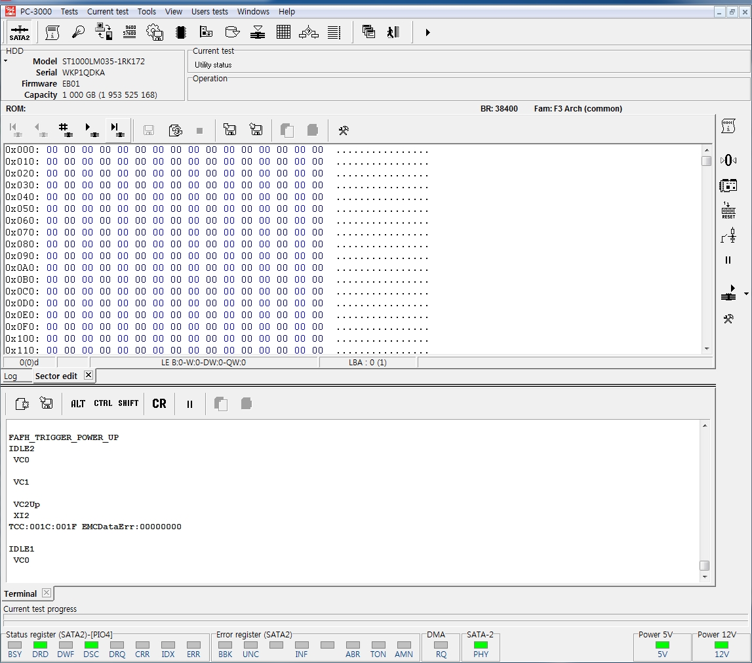Screen dimensions: 752x663
Task: Expand dropdown arrow beside right sidebar sector icon
Action: click(x=746, y=294)
